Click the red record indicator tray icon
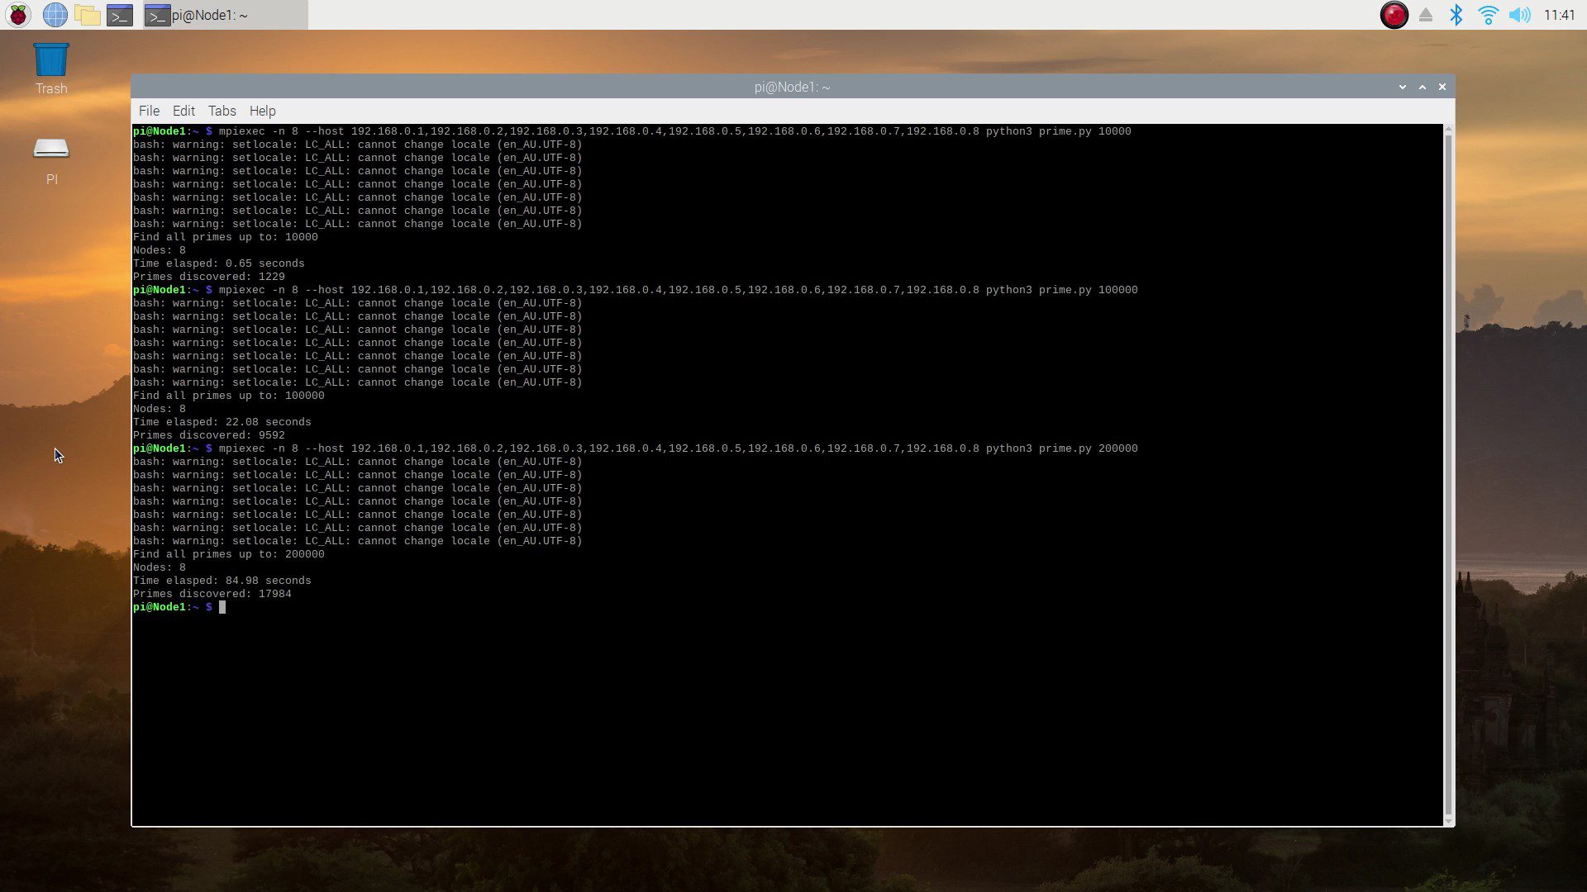 click(1394, 15)
